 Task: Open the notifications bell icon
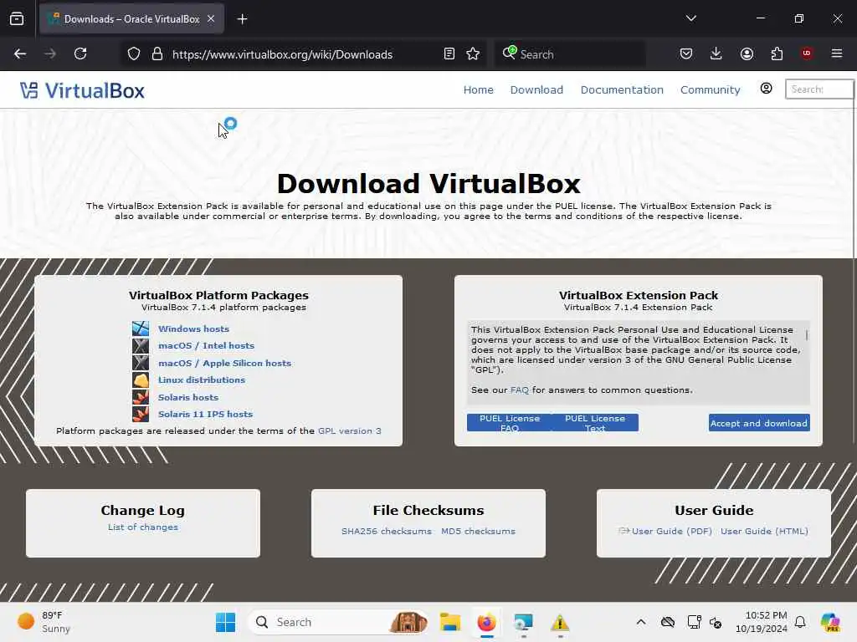(x=800, y=622)
